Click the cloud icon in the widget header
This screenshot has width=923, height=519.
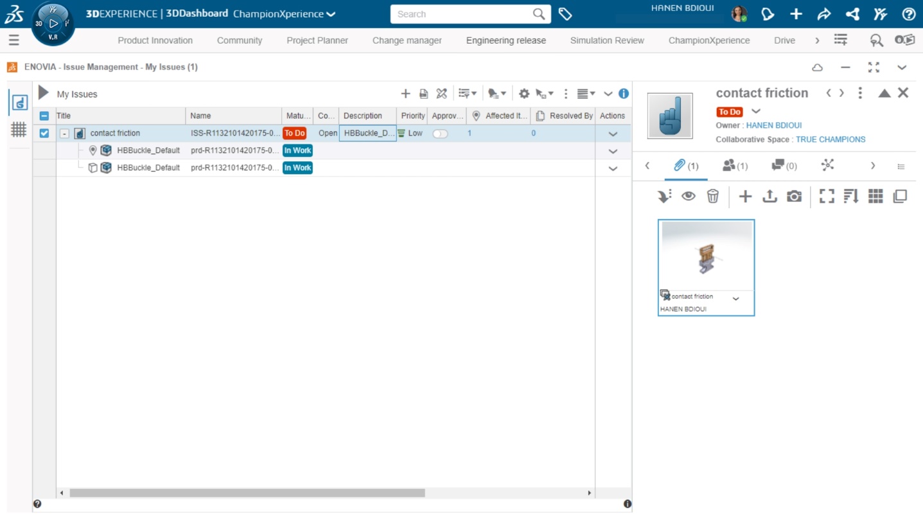click(818, 67)
